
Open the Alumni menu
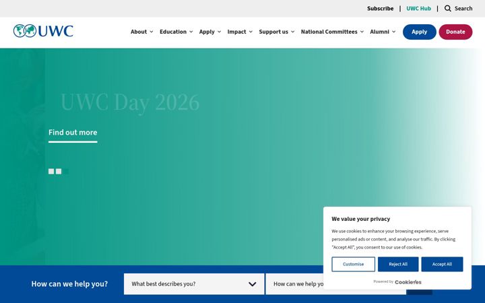pyautogui.click(x=379, y=32)
